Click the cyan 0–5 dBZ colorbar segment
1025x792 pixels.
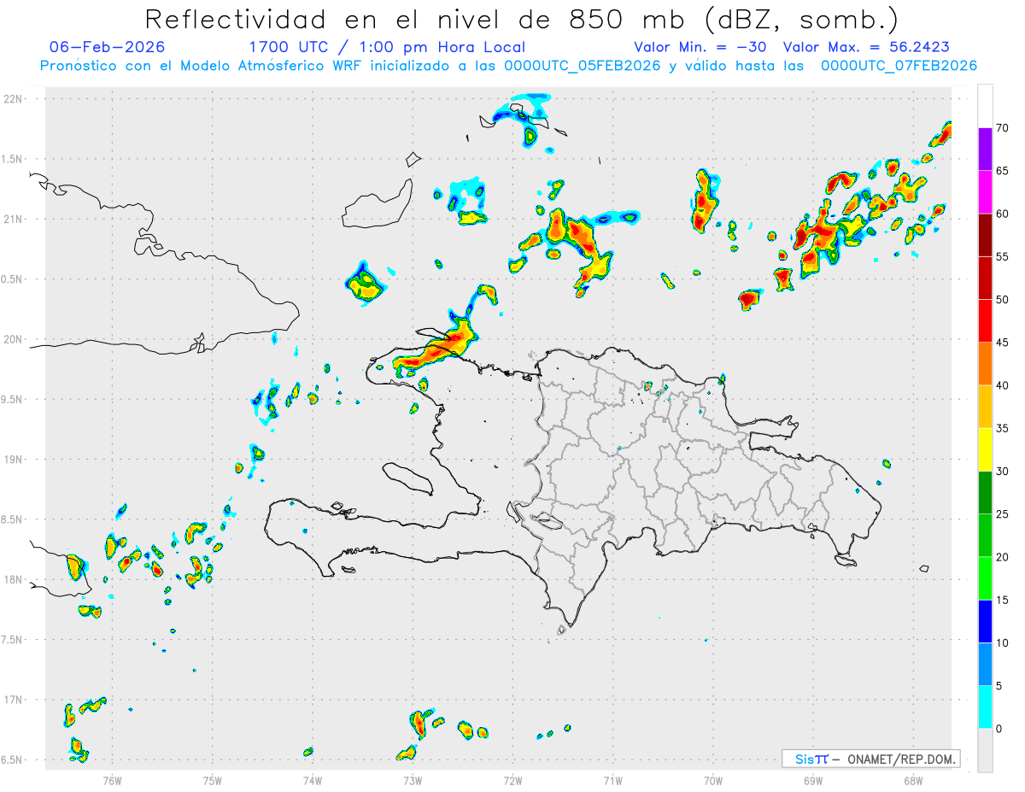(x=985, y=707)
